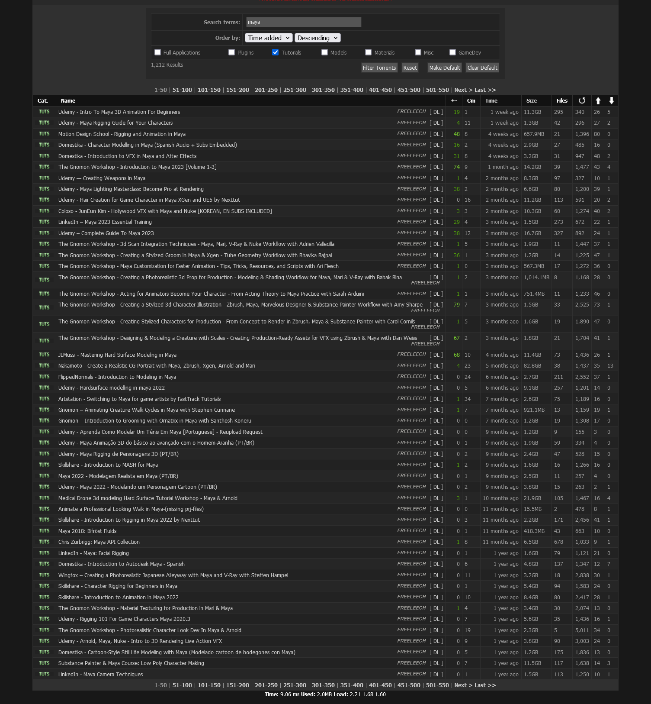This screenshot has height=704, width=651.
Task: Open bottom pagination page 501-550
Action: 437,685
